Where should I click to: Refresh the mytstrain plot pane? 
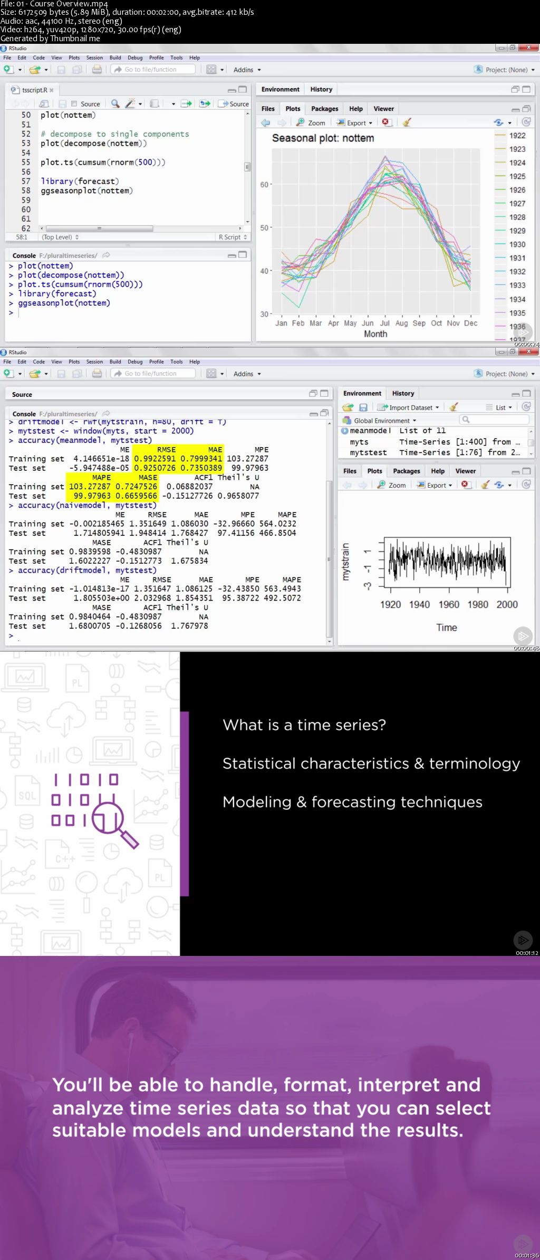(x=526, y=485)
